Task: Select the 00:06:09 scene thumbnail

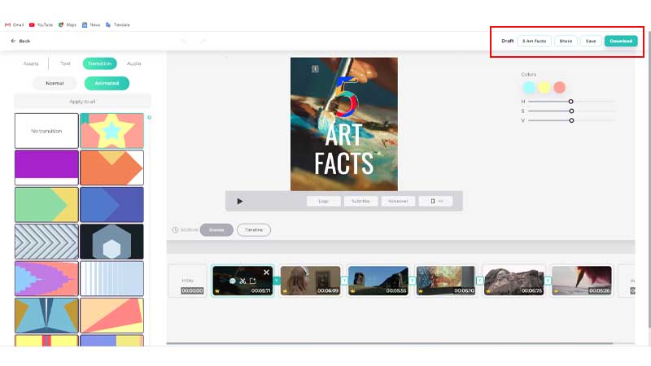Action: [x=311, y=281]
